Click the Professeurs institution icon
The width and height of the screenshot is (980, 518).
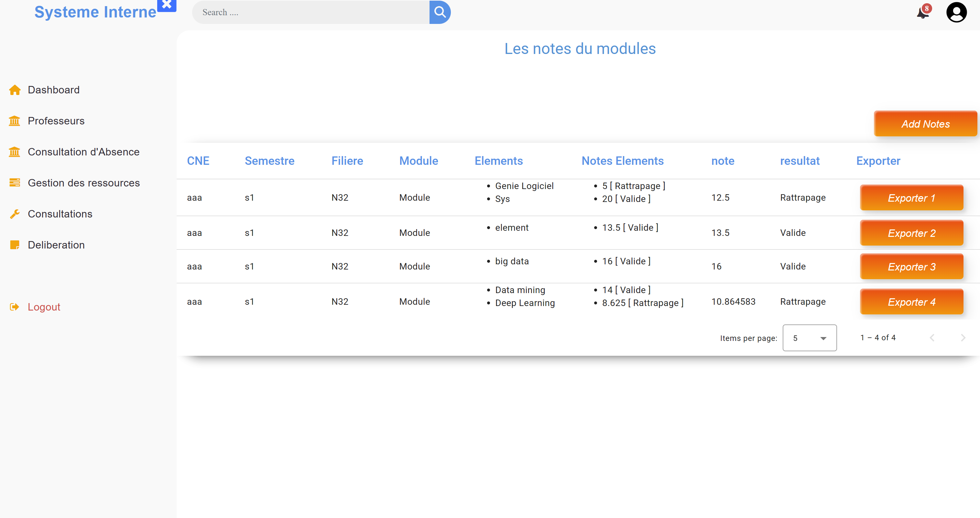[15, 121]
